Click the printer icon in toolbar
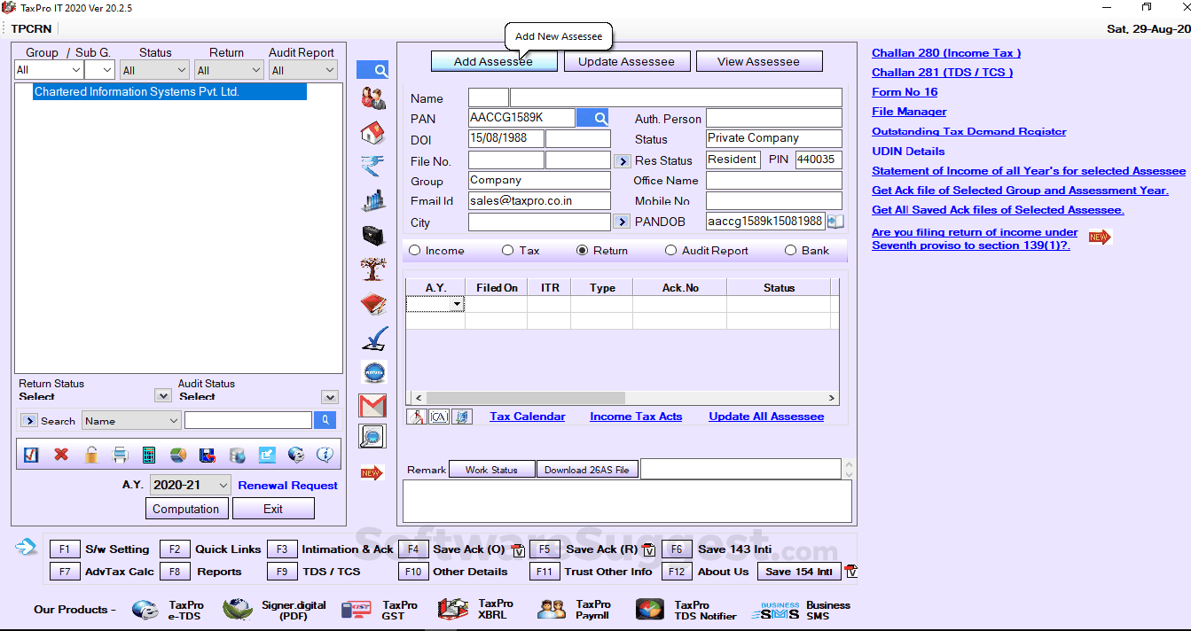 (121, 455)
